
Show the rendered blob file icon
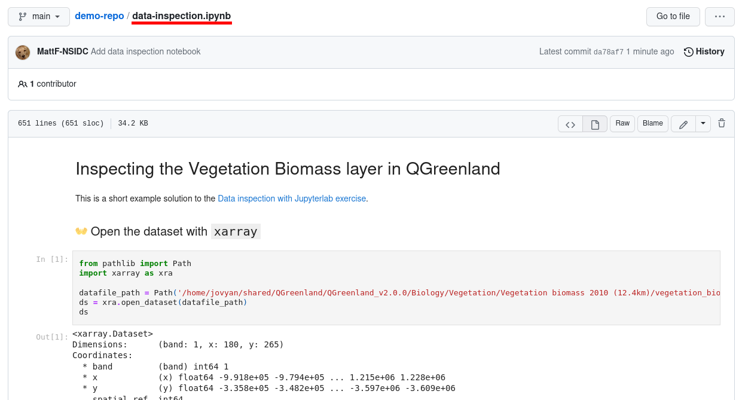tap(595, 124)
